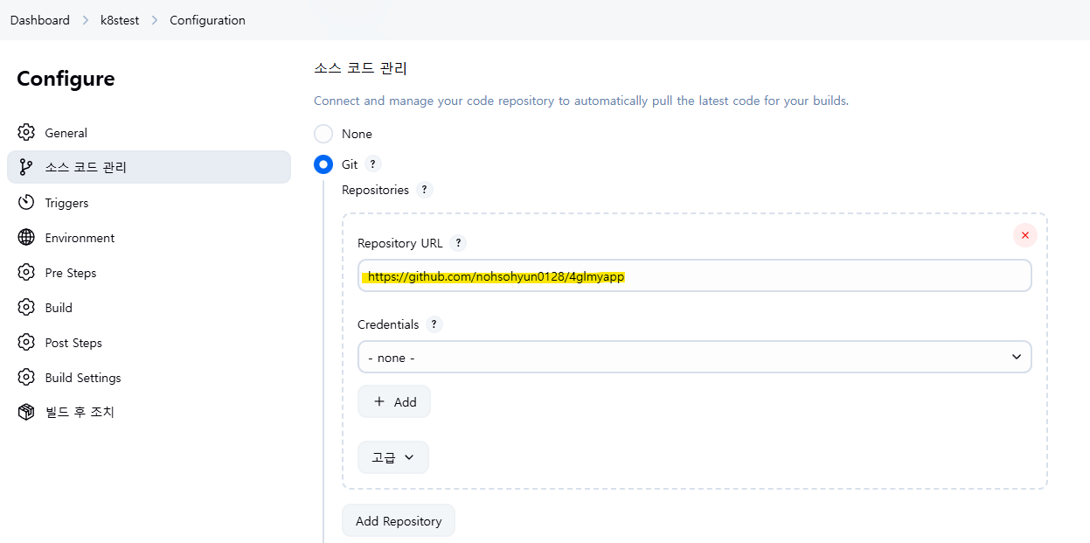The width and height of the screenshot is (1090, 543).
Task: Click the General gear icon in sidebar
Action: (x=26, y=133)
